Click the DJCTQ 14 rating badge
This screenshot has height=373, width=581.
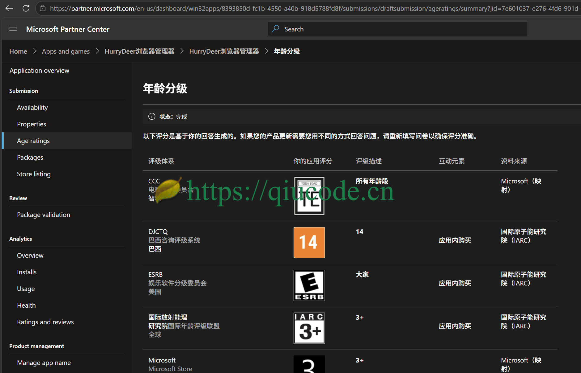pos(309,243)
